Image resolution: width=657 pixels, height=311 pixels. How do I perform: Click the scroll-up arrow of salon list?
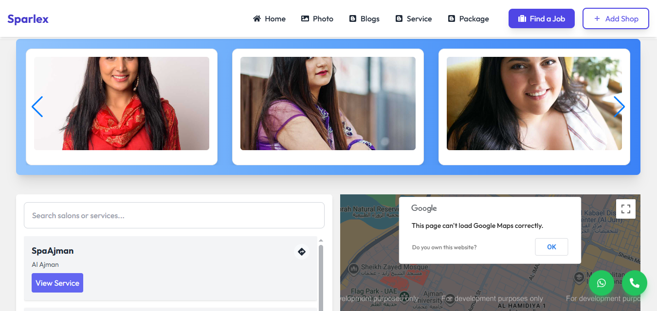coord(321,241)
